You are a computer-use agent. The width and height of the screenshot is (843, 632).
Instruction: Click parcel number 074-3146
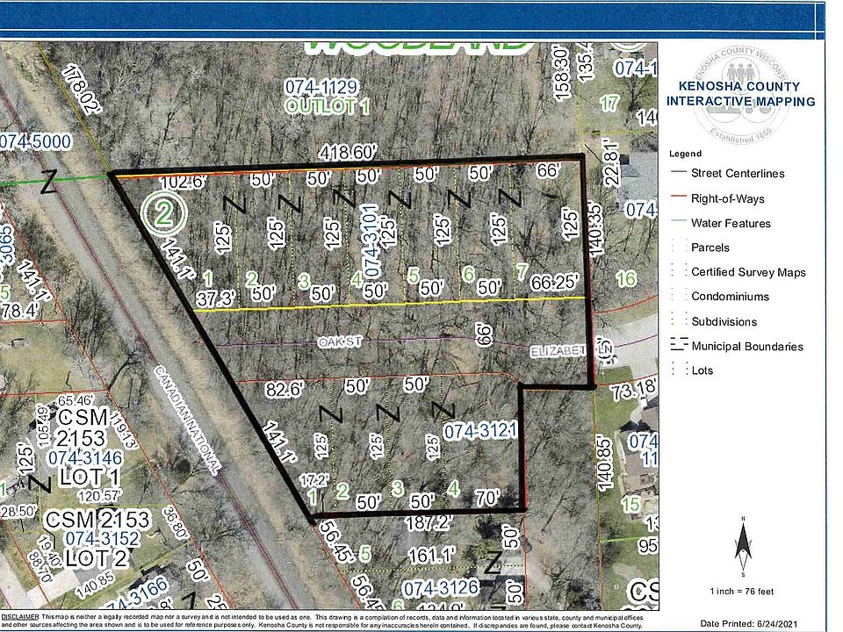click(x=85, y=458)
